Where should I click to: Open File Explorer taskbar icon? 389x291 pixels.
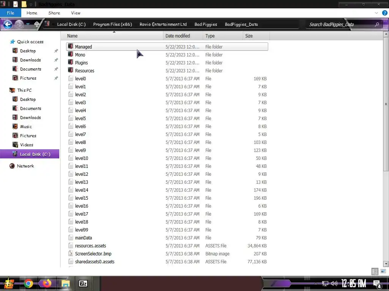click(x=65, y=283)
